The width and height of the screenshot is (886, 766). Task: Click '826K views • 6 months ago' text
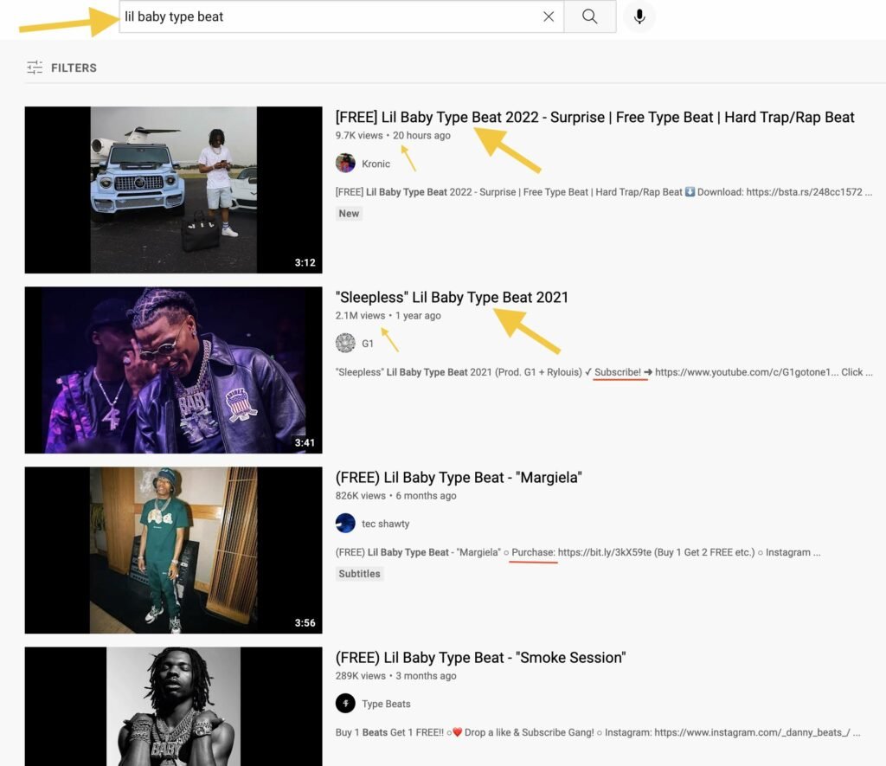395,496
